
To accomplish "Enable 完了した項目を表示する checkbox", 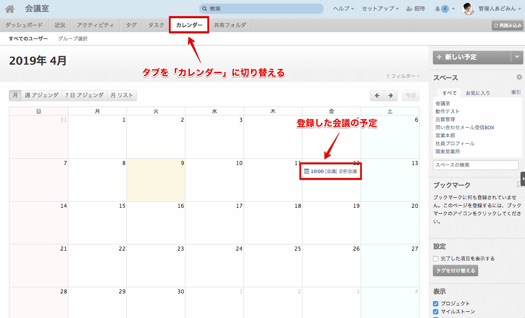I will 436,259.
